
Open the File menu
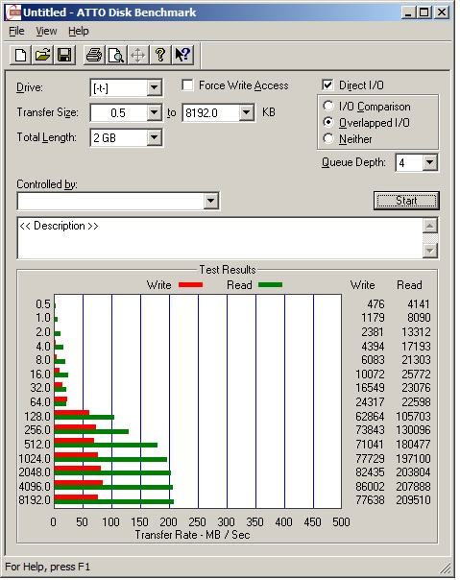16,31
